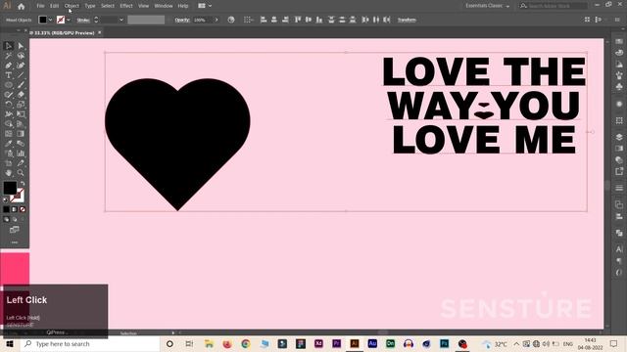Viewport: 627px width, 352px height.
Task: Activate the Line Segment tool
Action: pos(21,75)
